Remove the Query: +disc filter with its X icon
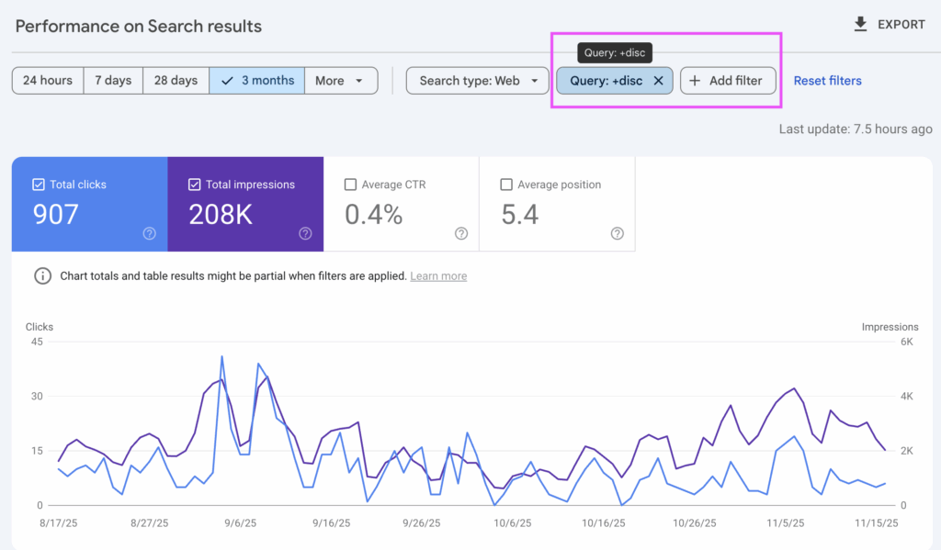Screen dimensions: 941x550 pos(659,81)
